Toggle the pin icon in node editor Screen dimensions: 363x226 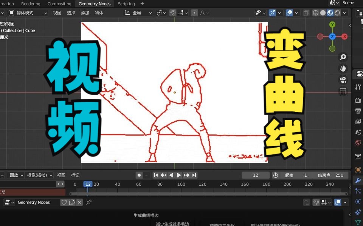coord(88,202)
